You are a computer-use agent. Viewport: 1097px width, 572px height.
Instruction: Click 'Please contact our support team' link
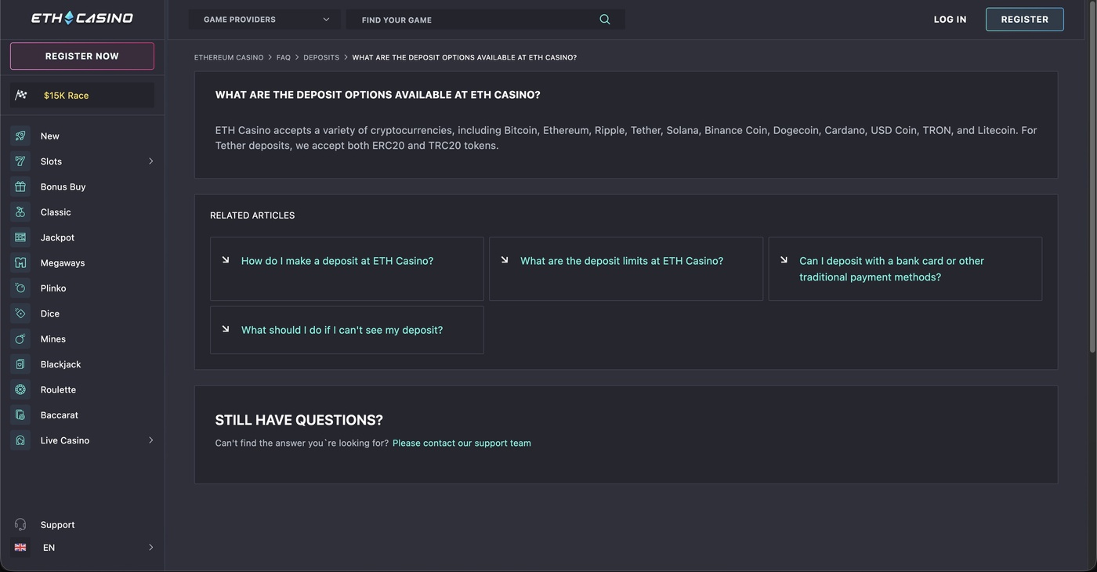click(462, 443)
